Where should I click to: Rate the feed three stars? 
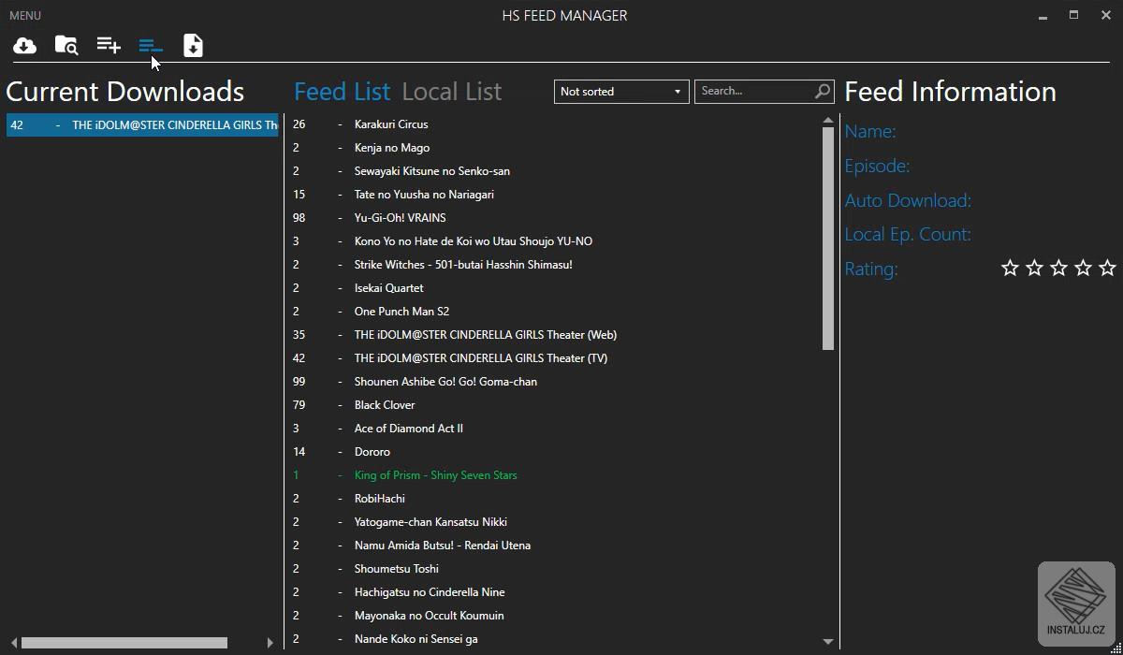click(x=1058, y=269)
